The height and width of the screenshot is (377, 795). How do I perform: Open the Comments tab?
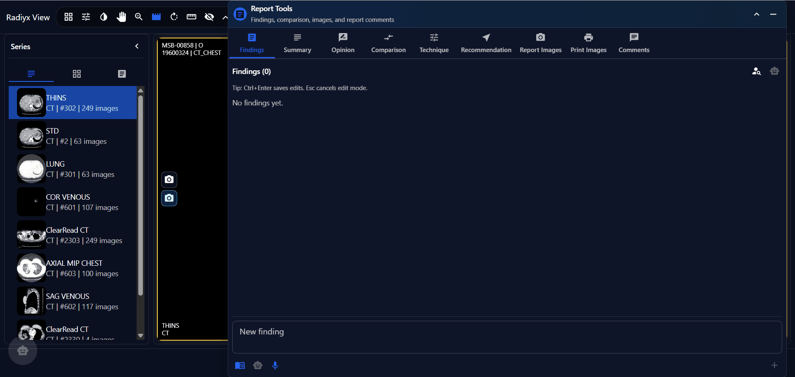click(634, 43)
